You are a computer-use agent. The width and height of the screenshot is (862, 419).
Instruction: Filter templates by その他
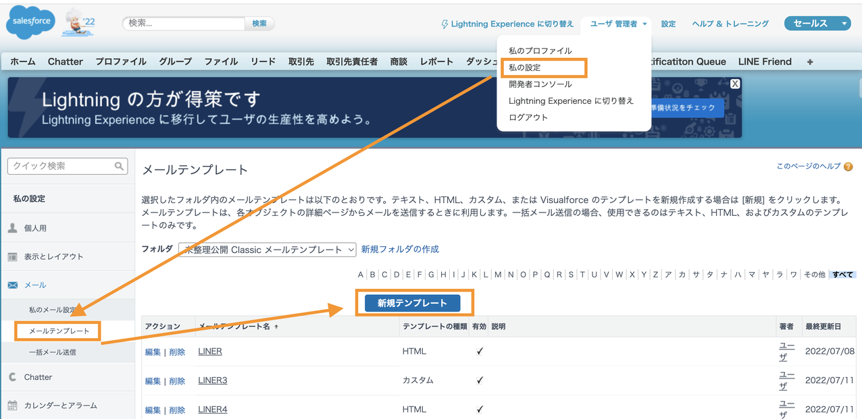click(x=815, y=275)
